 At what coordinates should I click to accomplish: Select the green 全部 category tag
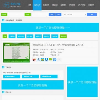pos(5,36)
